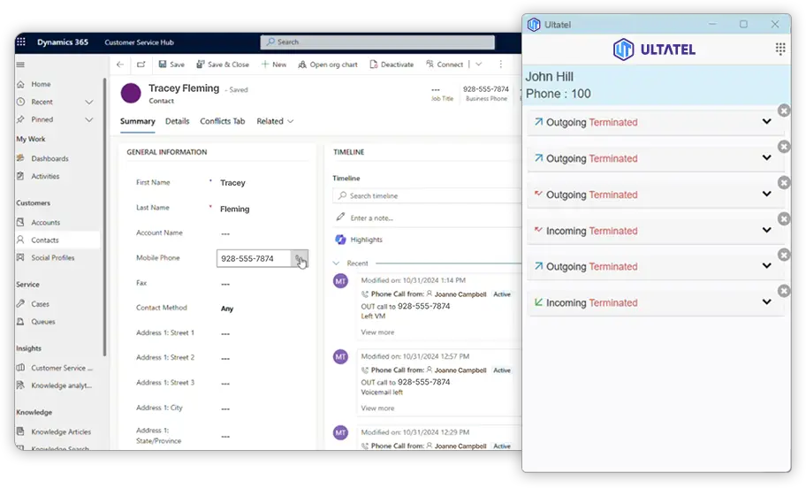806x488 pixels.
Task: Click the Ultatel dial pad grid icon
Action: [x=780, y=49]
